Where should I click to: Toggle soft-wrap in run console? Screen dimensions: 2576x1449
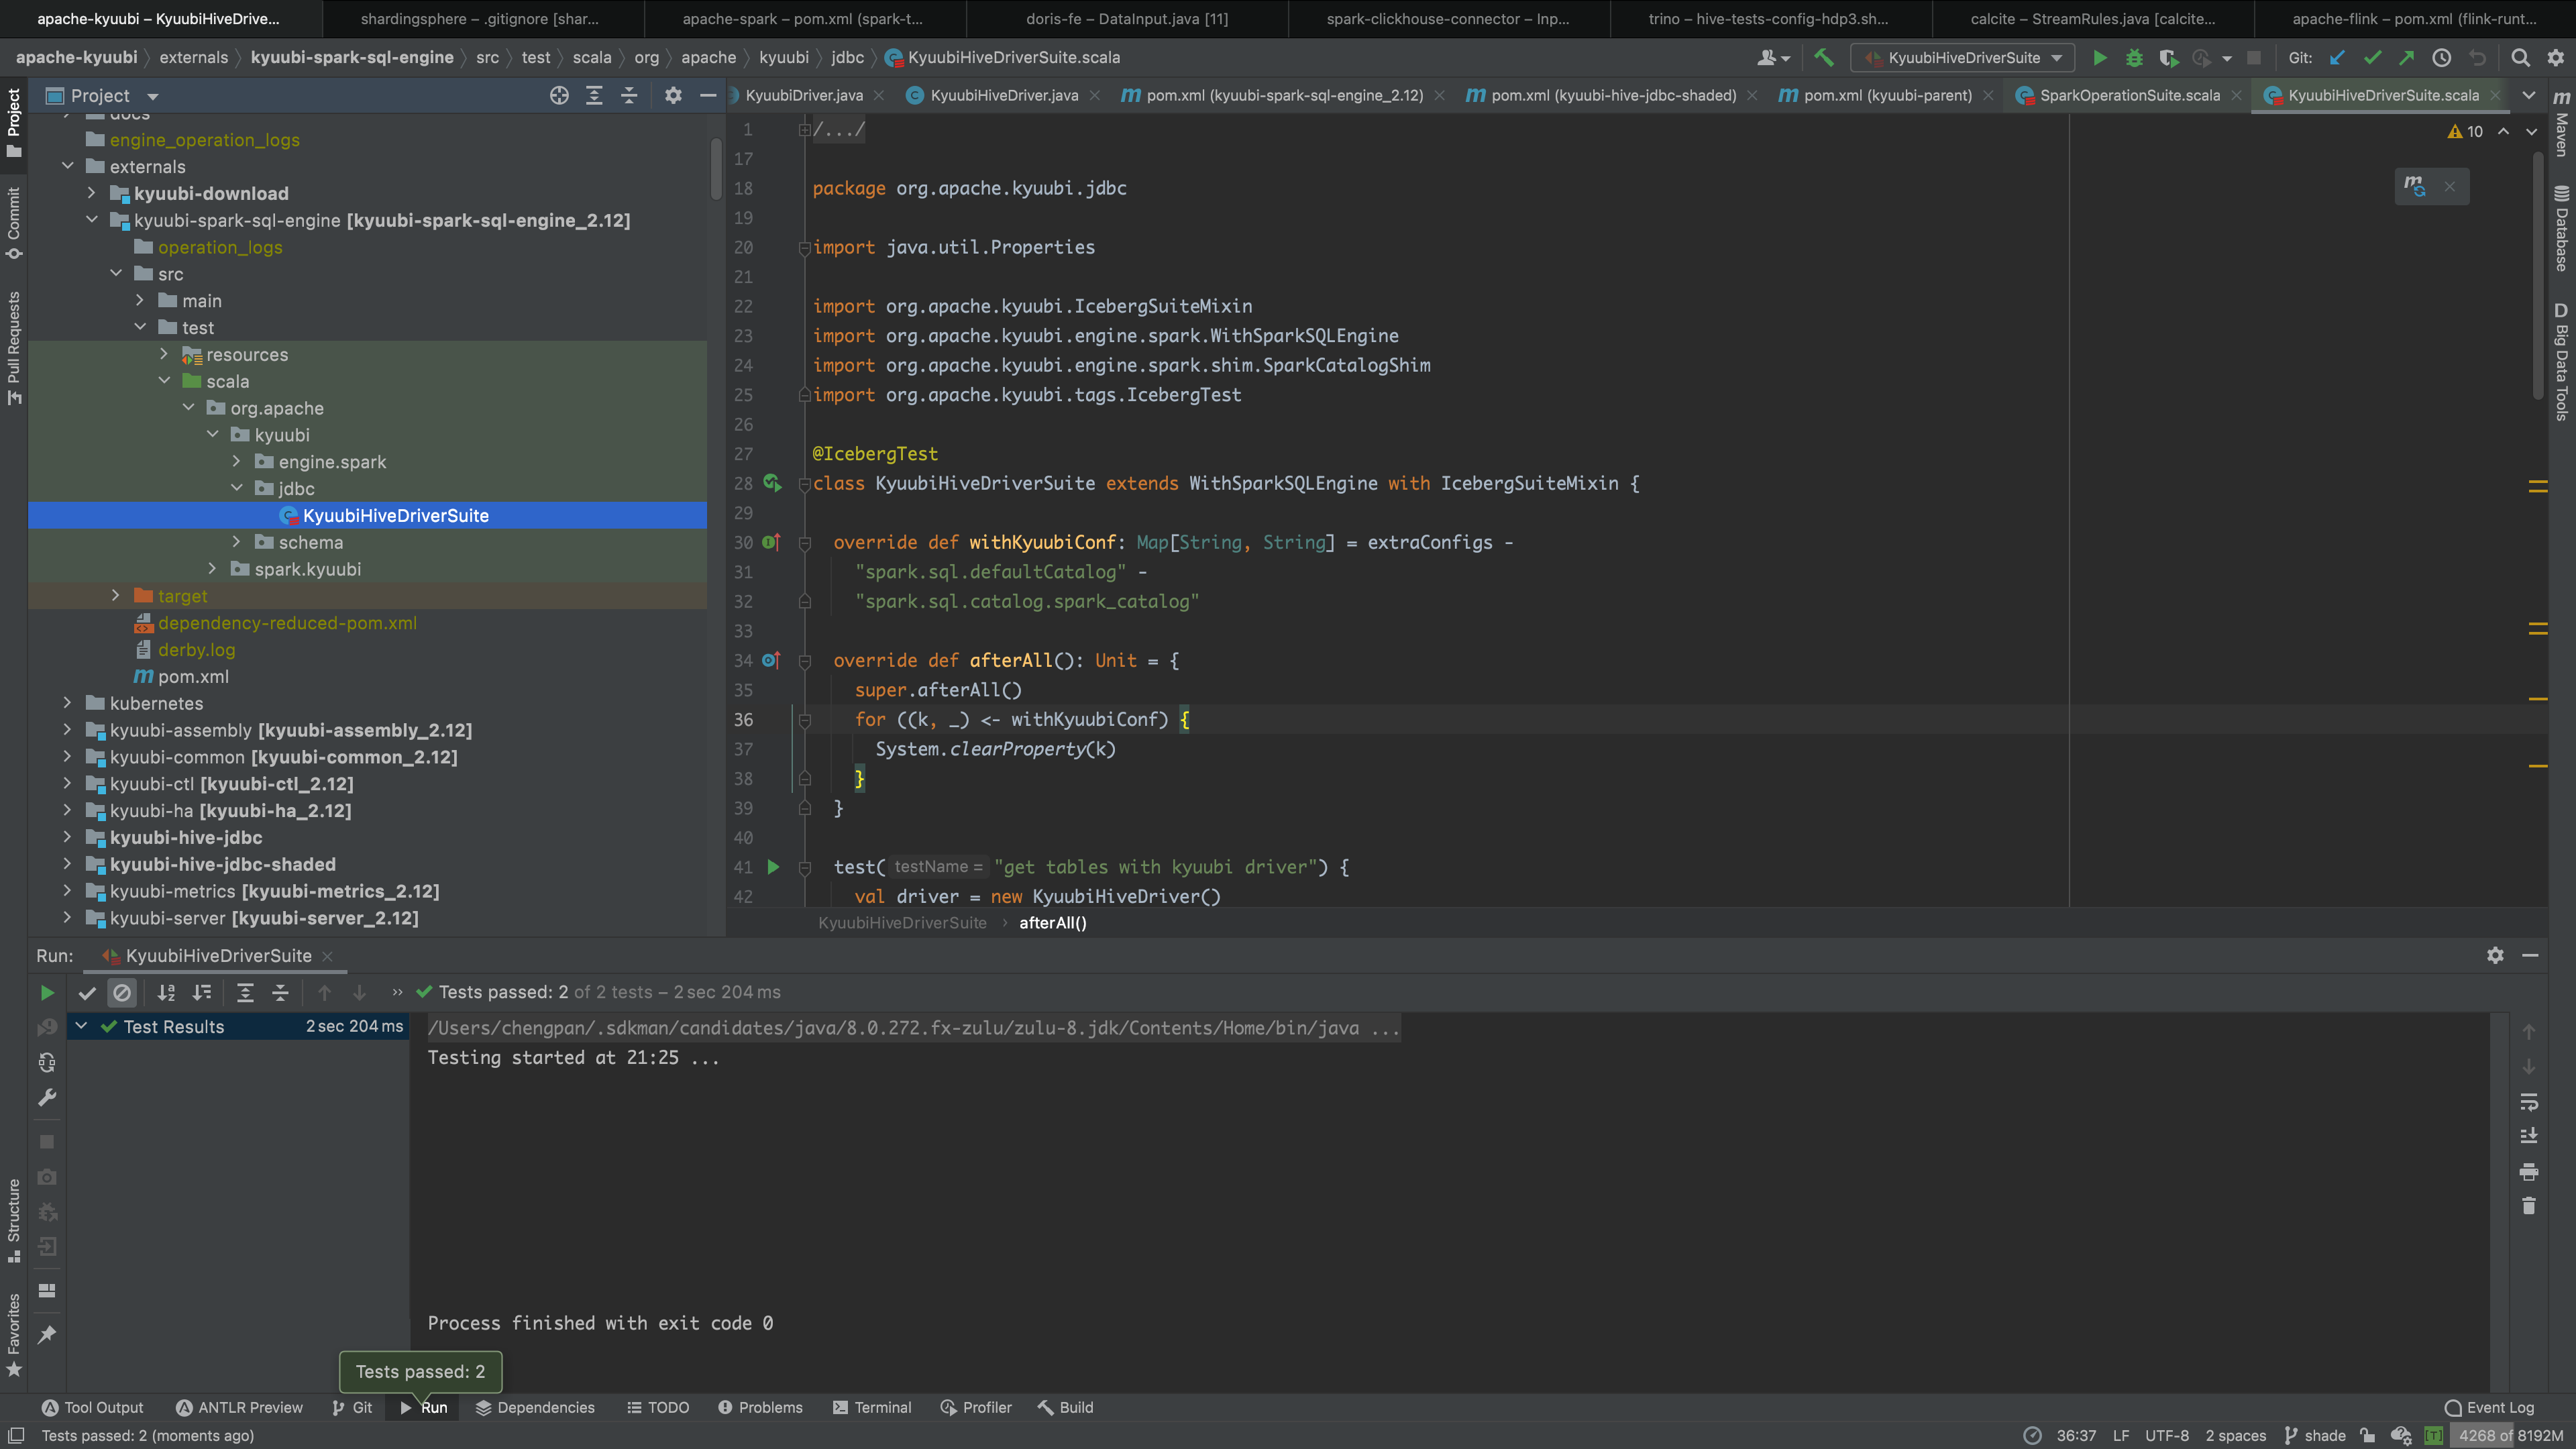tap(2529, 1102)
